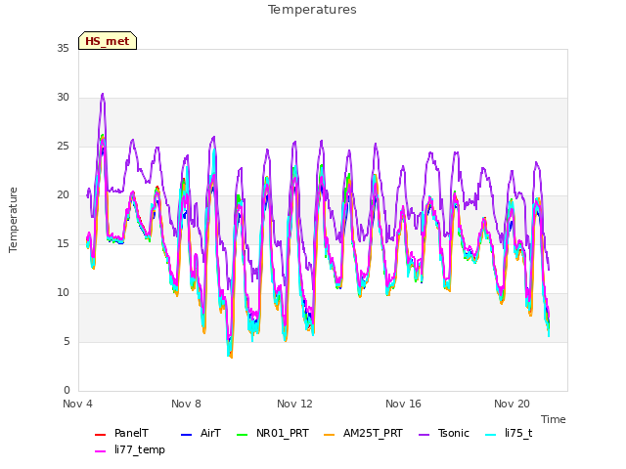Viewport: 626px width, 469px height.
Task: Click the 10 y-axis tick label
Action: [x=63, y=293]
